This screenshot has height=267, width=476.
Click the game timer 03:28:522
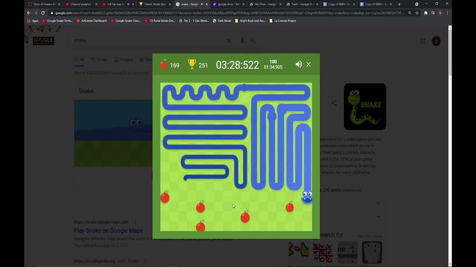click(x=237, y=65)
